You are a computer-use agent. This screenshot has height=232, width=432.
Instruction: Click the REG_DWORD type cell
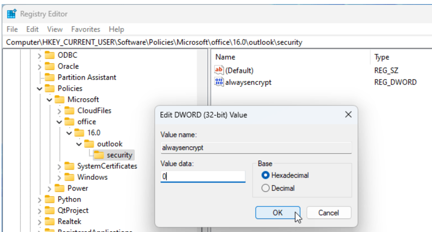395,82
